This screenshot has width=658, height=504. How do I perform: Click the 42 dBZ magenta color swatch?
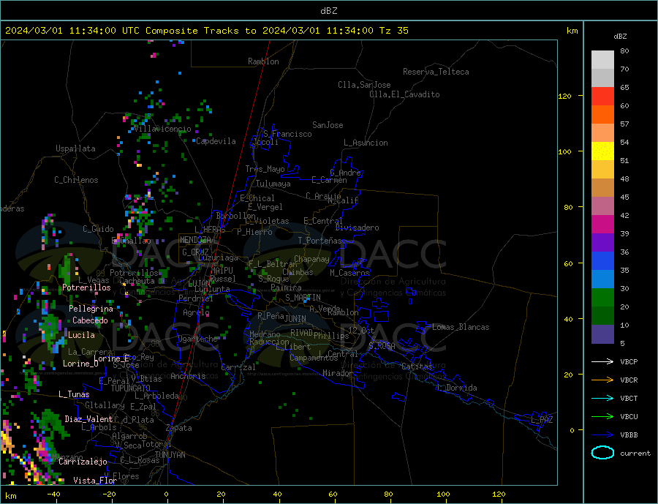point(602,225)
